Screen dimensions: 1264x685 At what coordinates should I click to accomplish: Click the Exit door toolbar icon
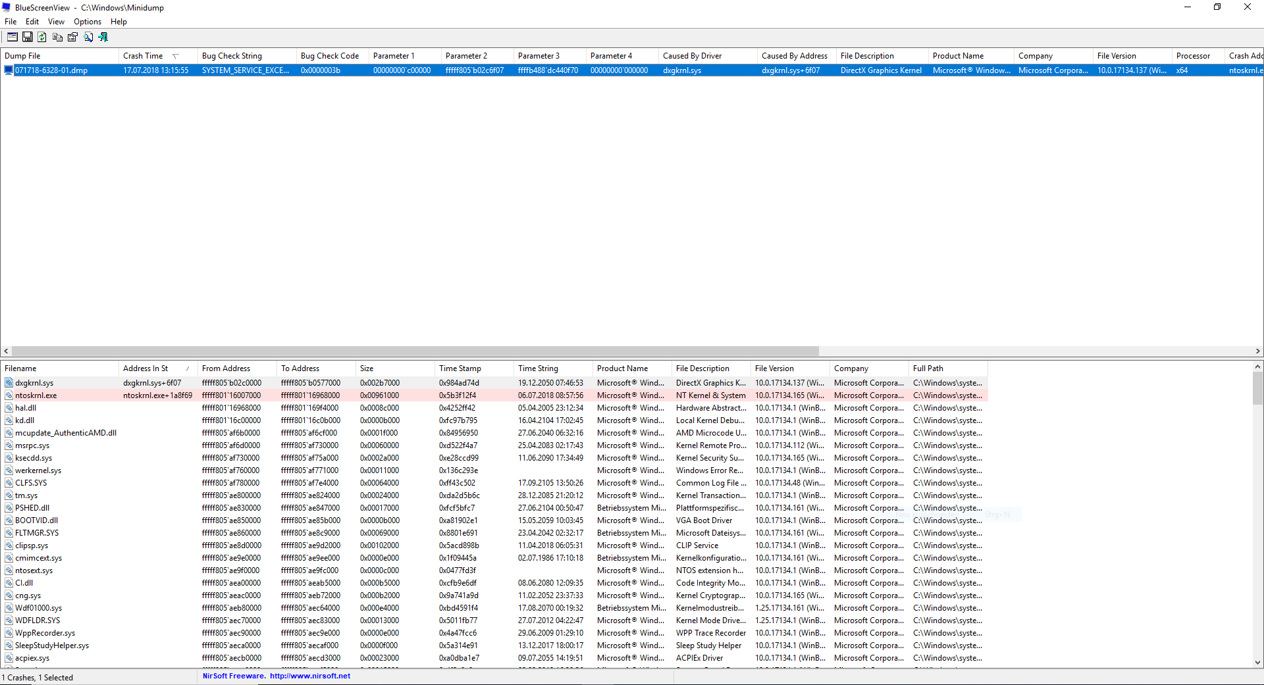(103, 38)
